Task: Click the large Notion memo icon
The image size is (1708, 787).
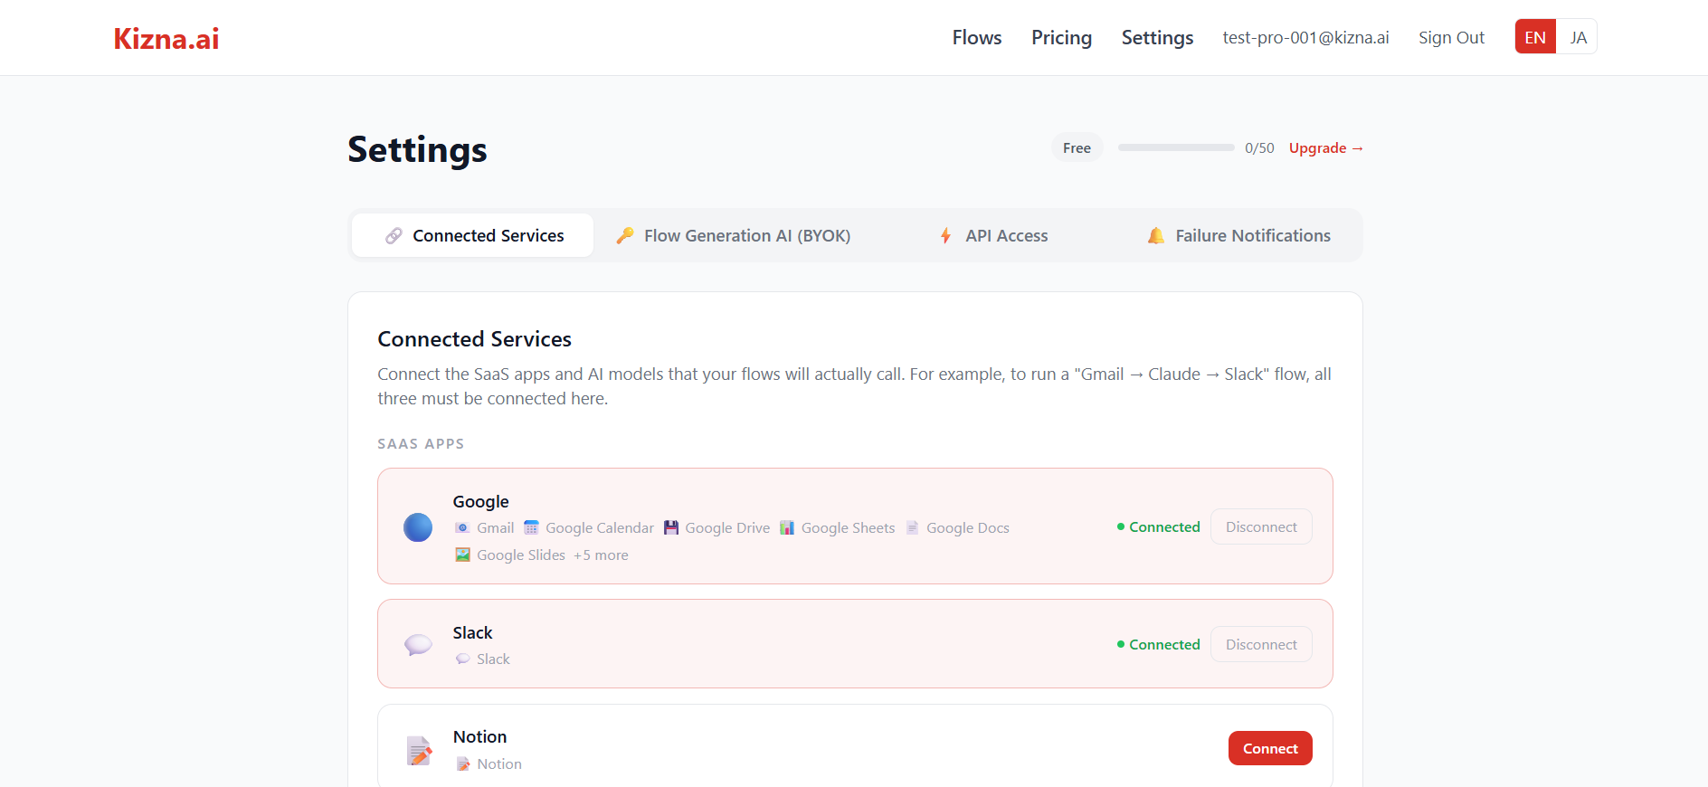Action: [418, 750]
